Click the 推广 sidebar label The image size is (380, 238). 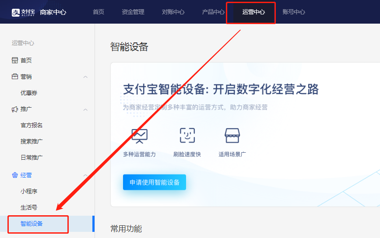[x=26, y=109]
